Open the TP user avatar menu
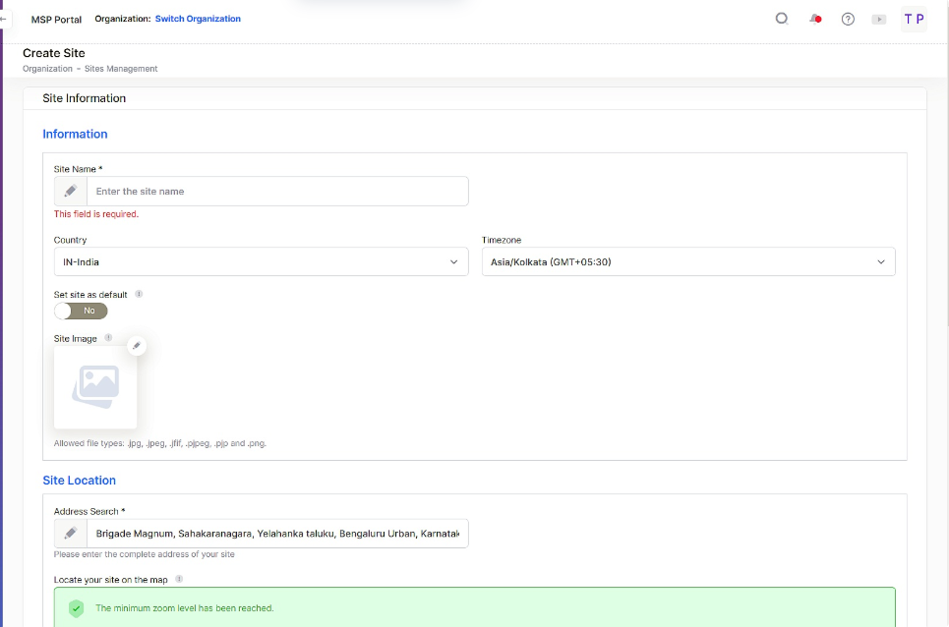The height and width of the screenshot is (627, 949). (x=913, y=18)
